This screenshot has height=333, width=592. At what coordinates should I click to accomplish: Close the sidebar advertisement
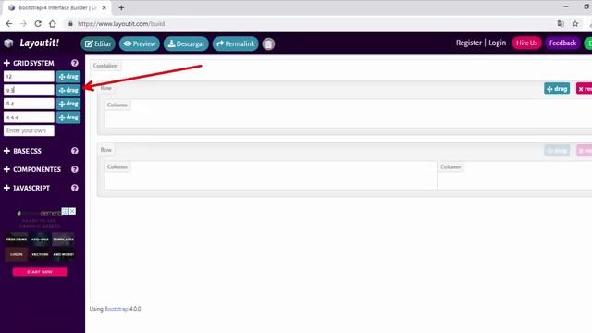tap(72, 211)
